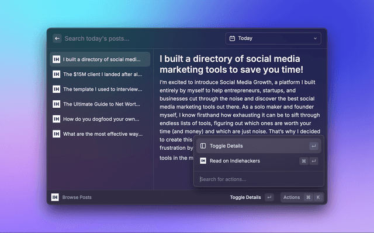The image size is (374, 233).
Task: Click the sidebar icon next to Toggle Details
Action: coord(203,146)
